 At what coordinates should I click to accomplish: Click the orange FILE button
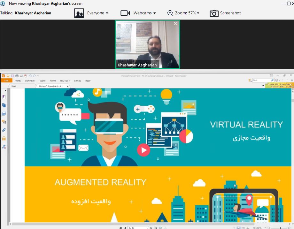tap(6, 81)
